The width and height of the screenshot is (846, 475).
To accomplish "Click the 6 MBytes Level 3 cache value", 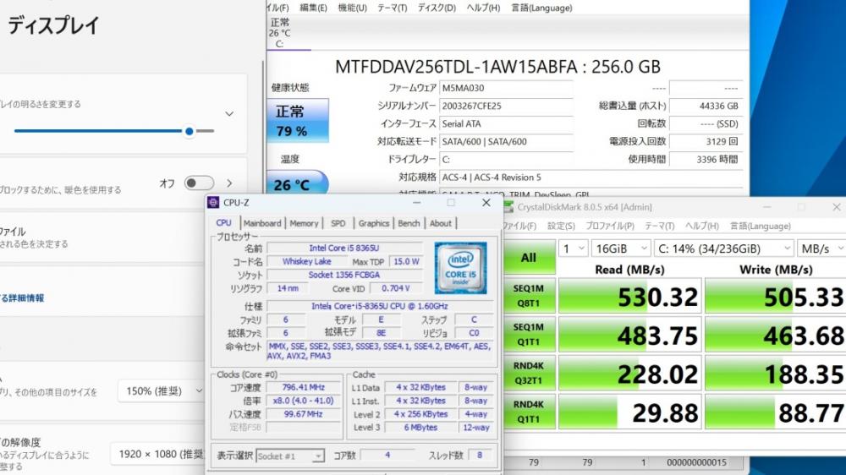I will click(x=420, y=427).
